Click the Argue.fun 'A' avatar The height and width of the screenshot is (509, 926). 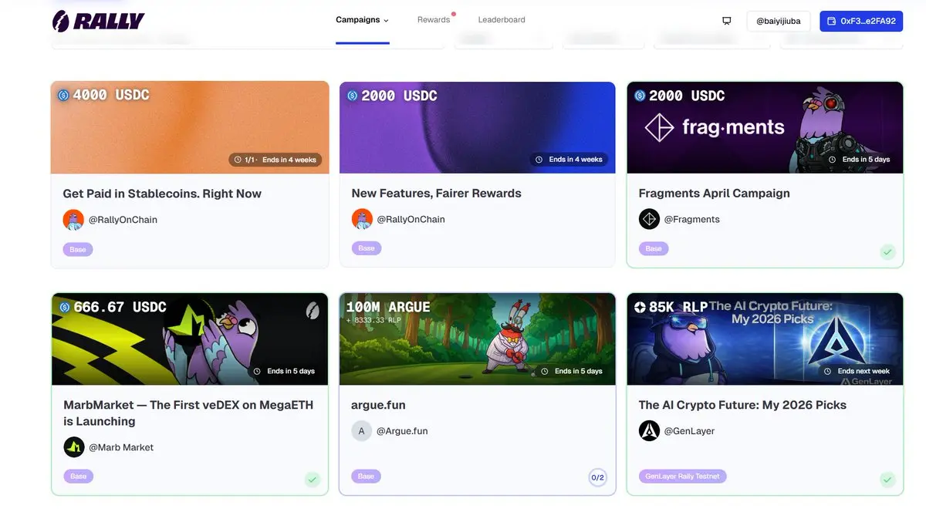[362, 431]
